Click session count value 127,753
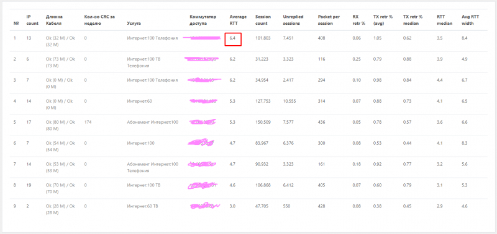The image size is (497, 234). click(263, 101)
